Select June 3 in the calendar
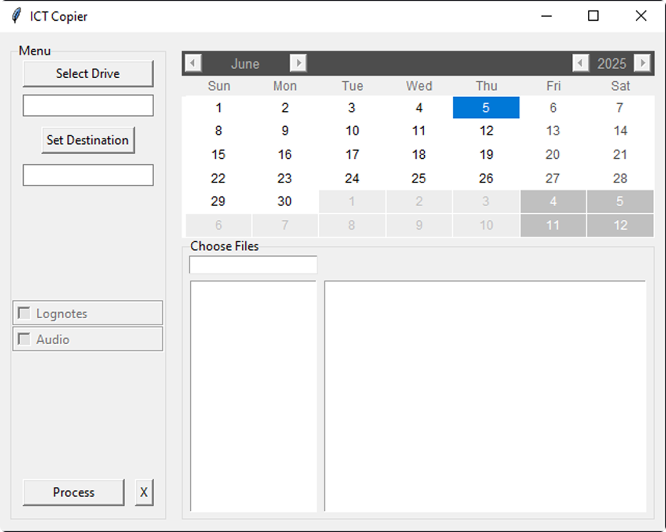The height and width of the screenshot is (532, 666). (x=352, y=107)
